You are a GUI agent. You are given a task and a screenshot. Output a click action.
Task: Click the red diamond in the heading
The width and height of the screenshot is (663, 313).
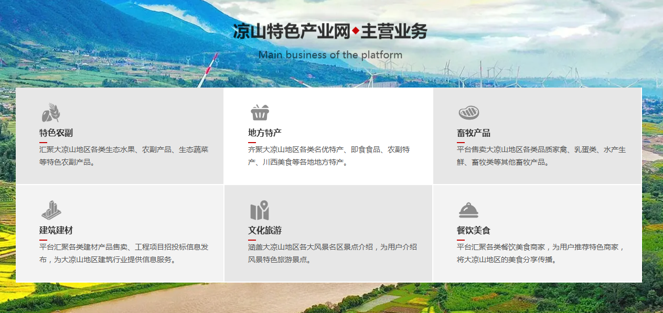coord(356,31)
